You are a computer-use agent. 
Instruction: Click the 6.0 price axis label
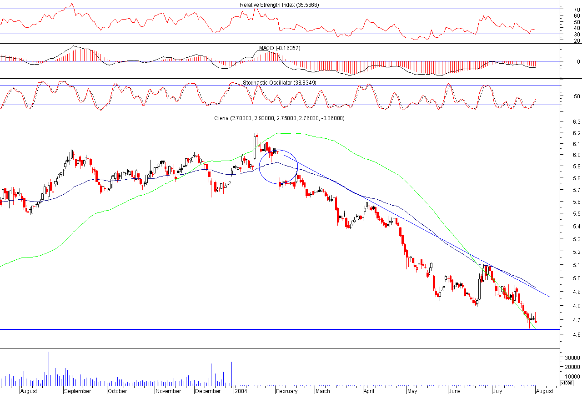click(x=577, y=155)
